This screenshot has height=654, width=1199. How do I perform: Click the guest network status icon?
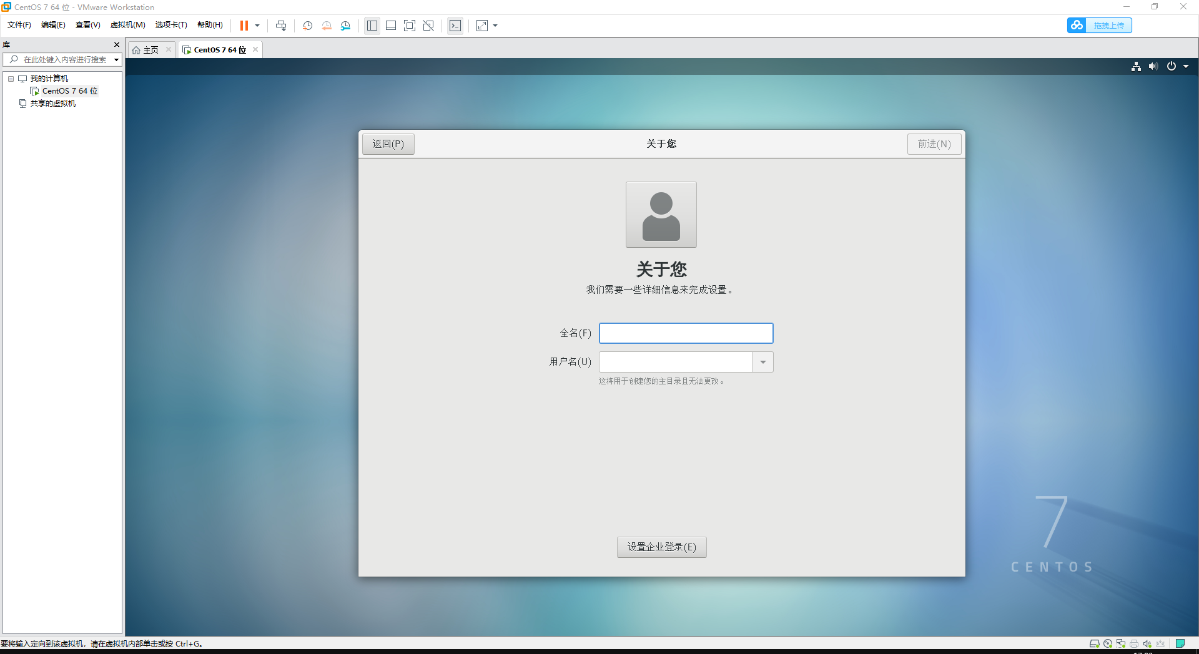(1136, 67)
